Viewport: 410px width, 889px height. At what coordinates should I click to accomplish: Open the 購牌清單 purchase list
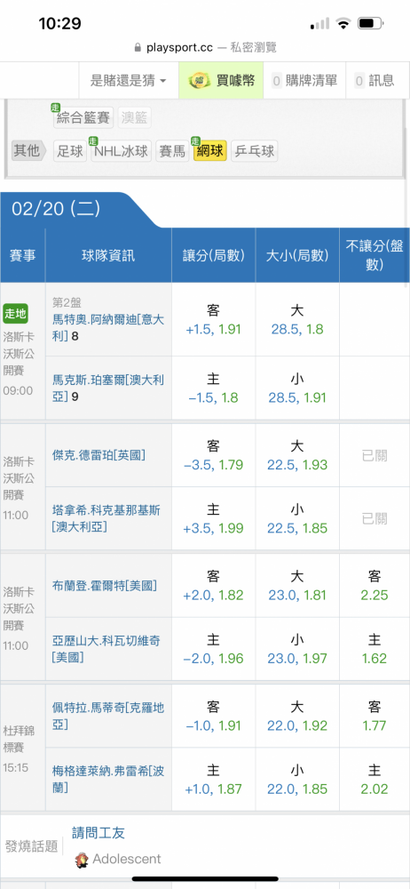(304, 81)
